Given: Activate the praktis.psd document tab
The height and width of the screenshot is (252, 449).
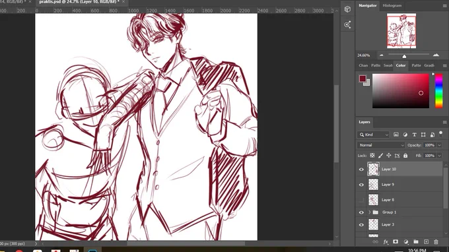Looking at the screenshot, I should point(79,2).
